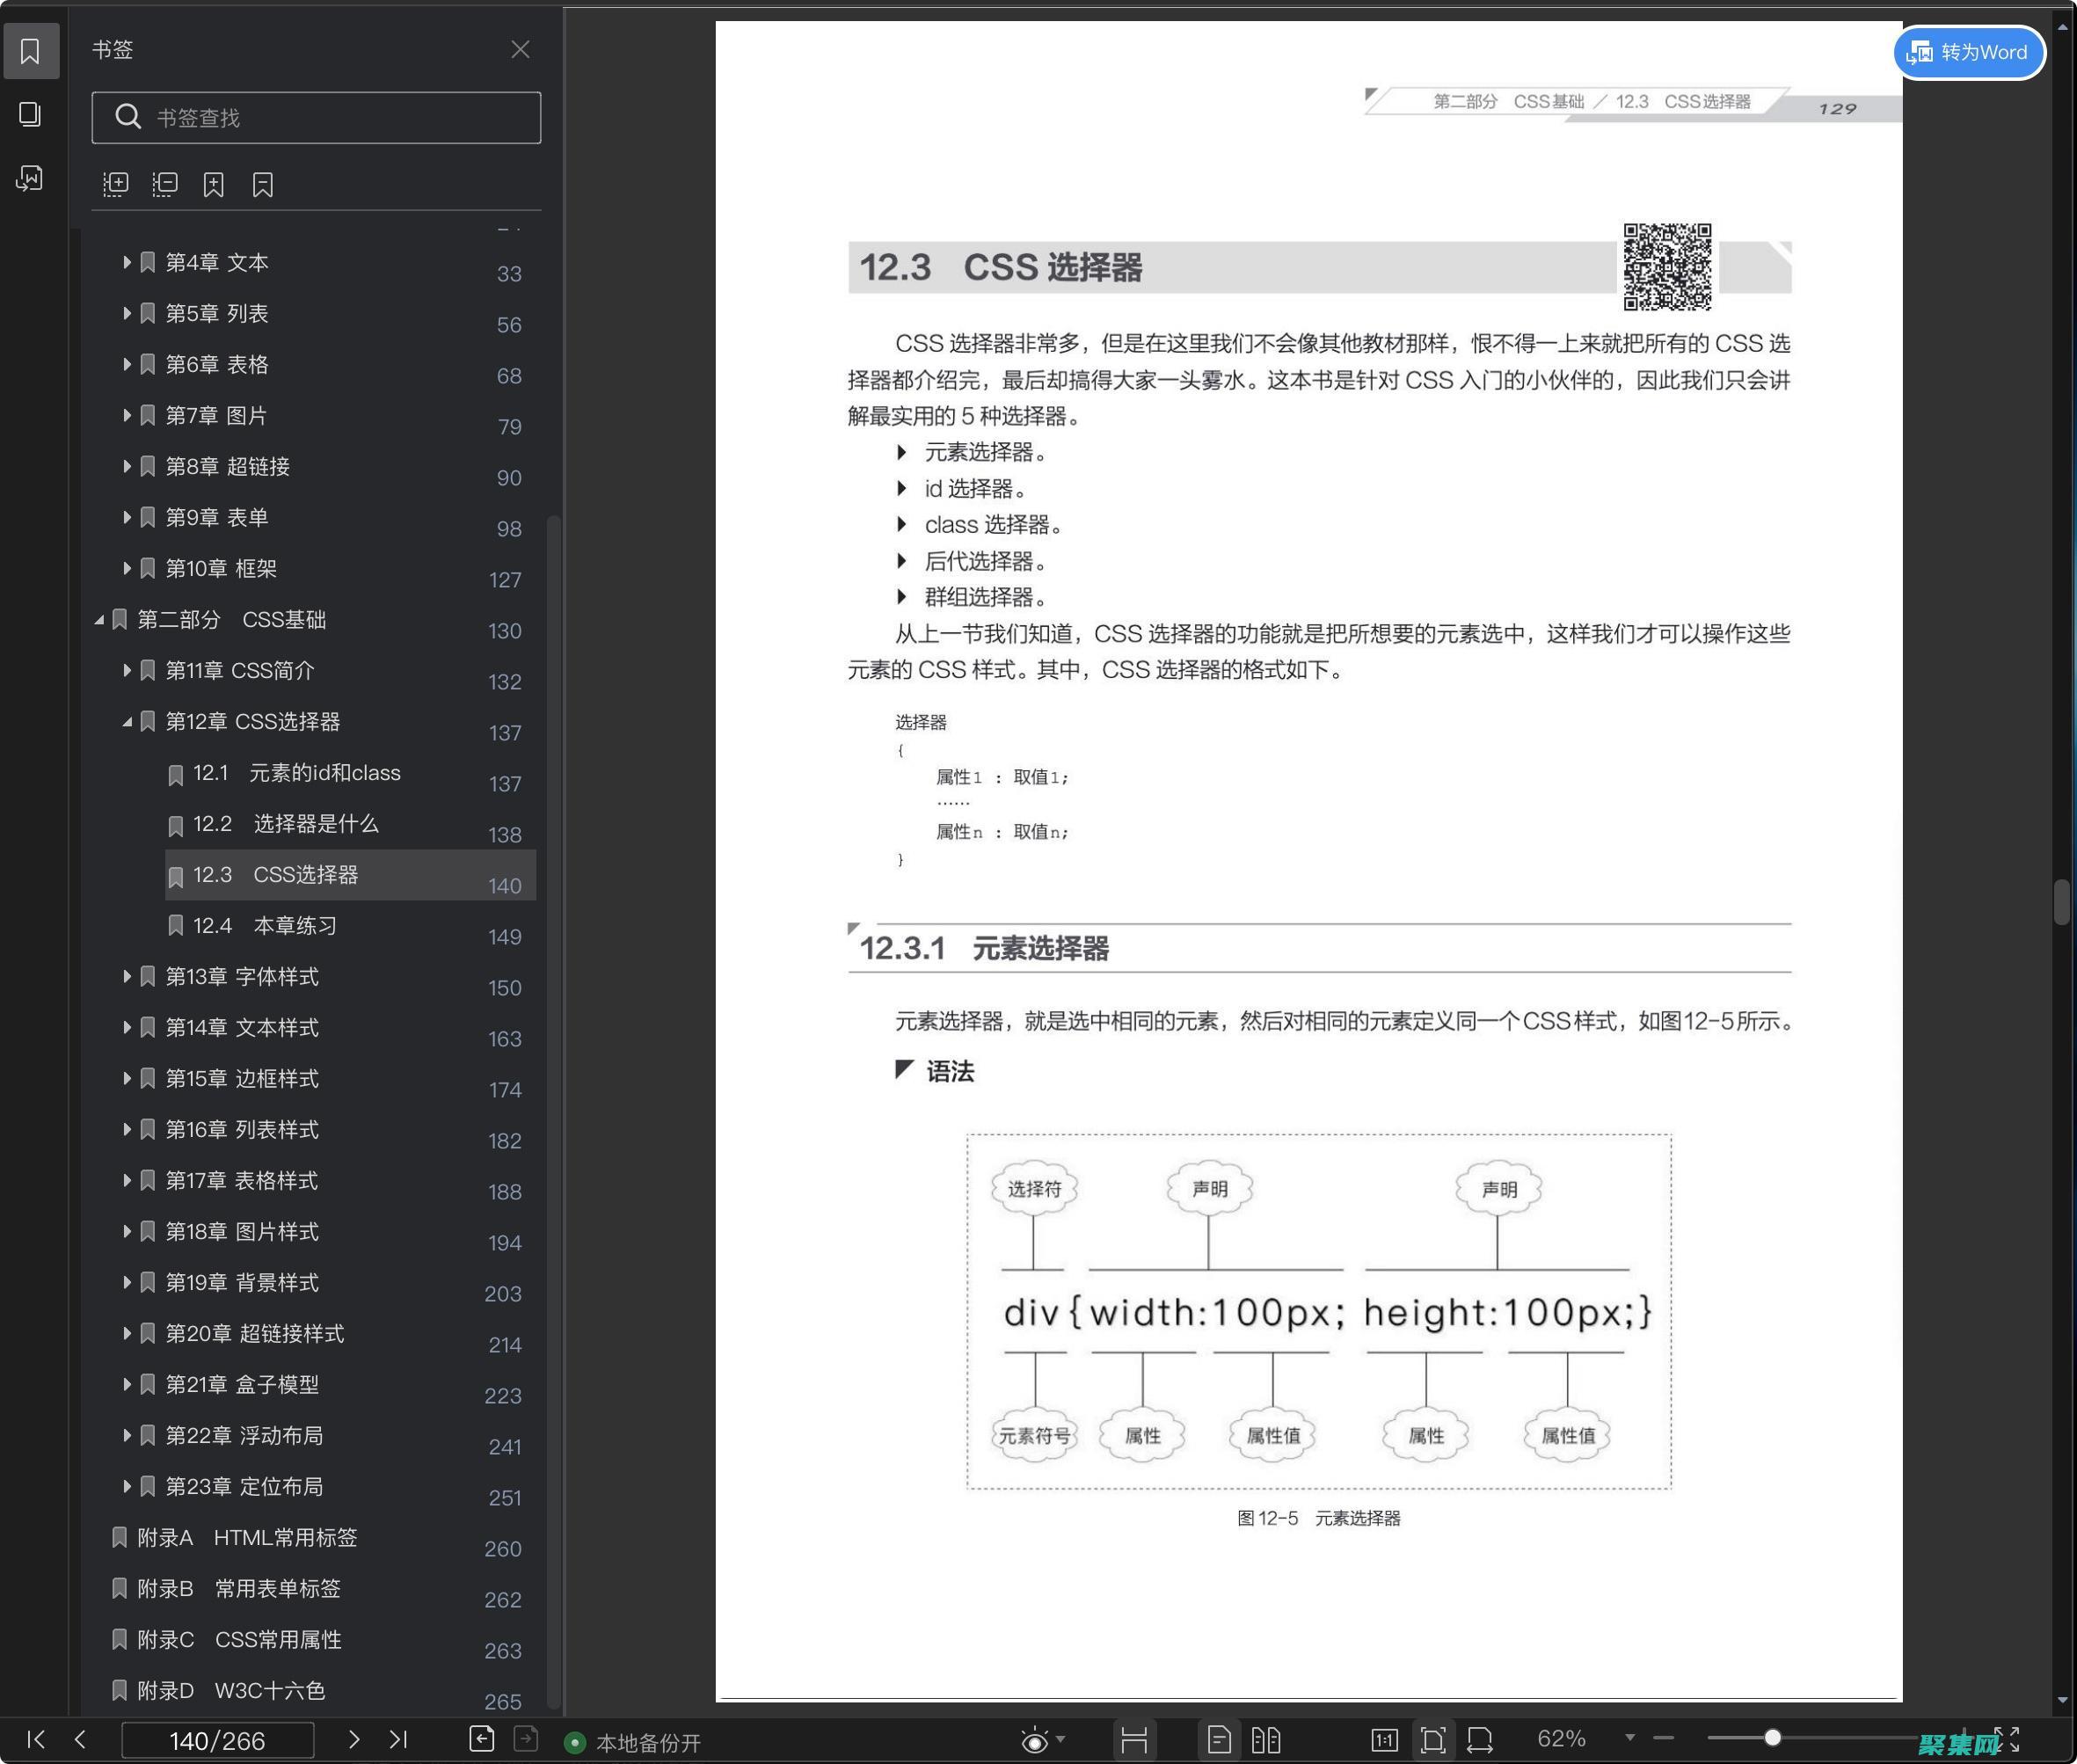Add a new bookmark using the bookmark-plus icon
Screen dimensions: 2077x1764
(x=213, y=184)
